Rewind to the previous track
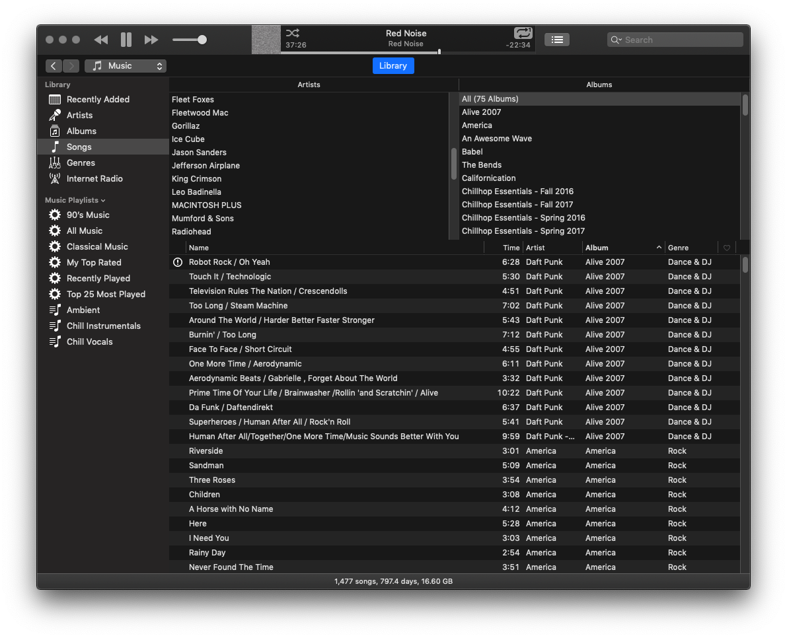Viewport: 787px width, 638px height. tap(101, 40)
